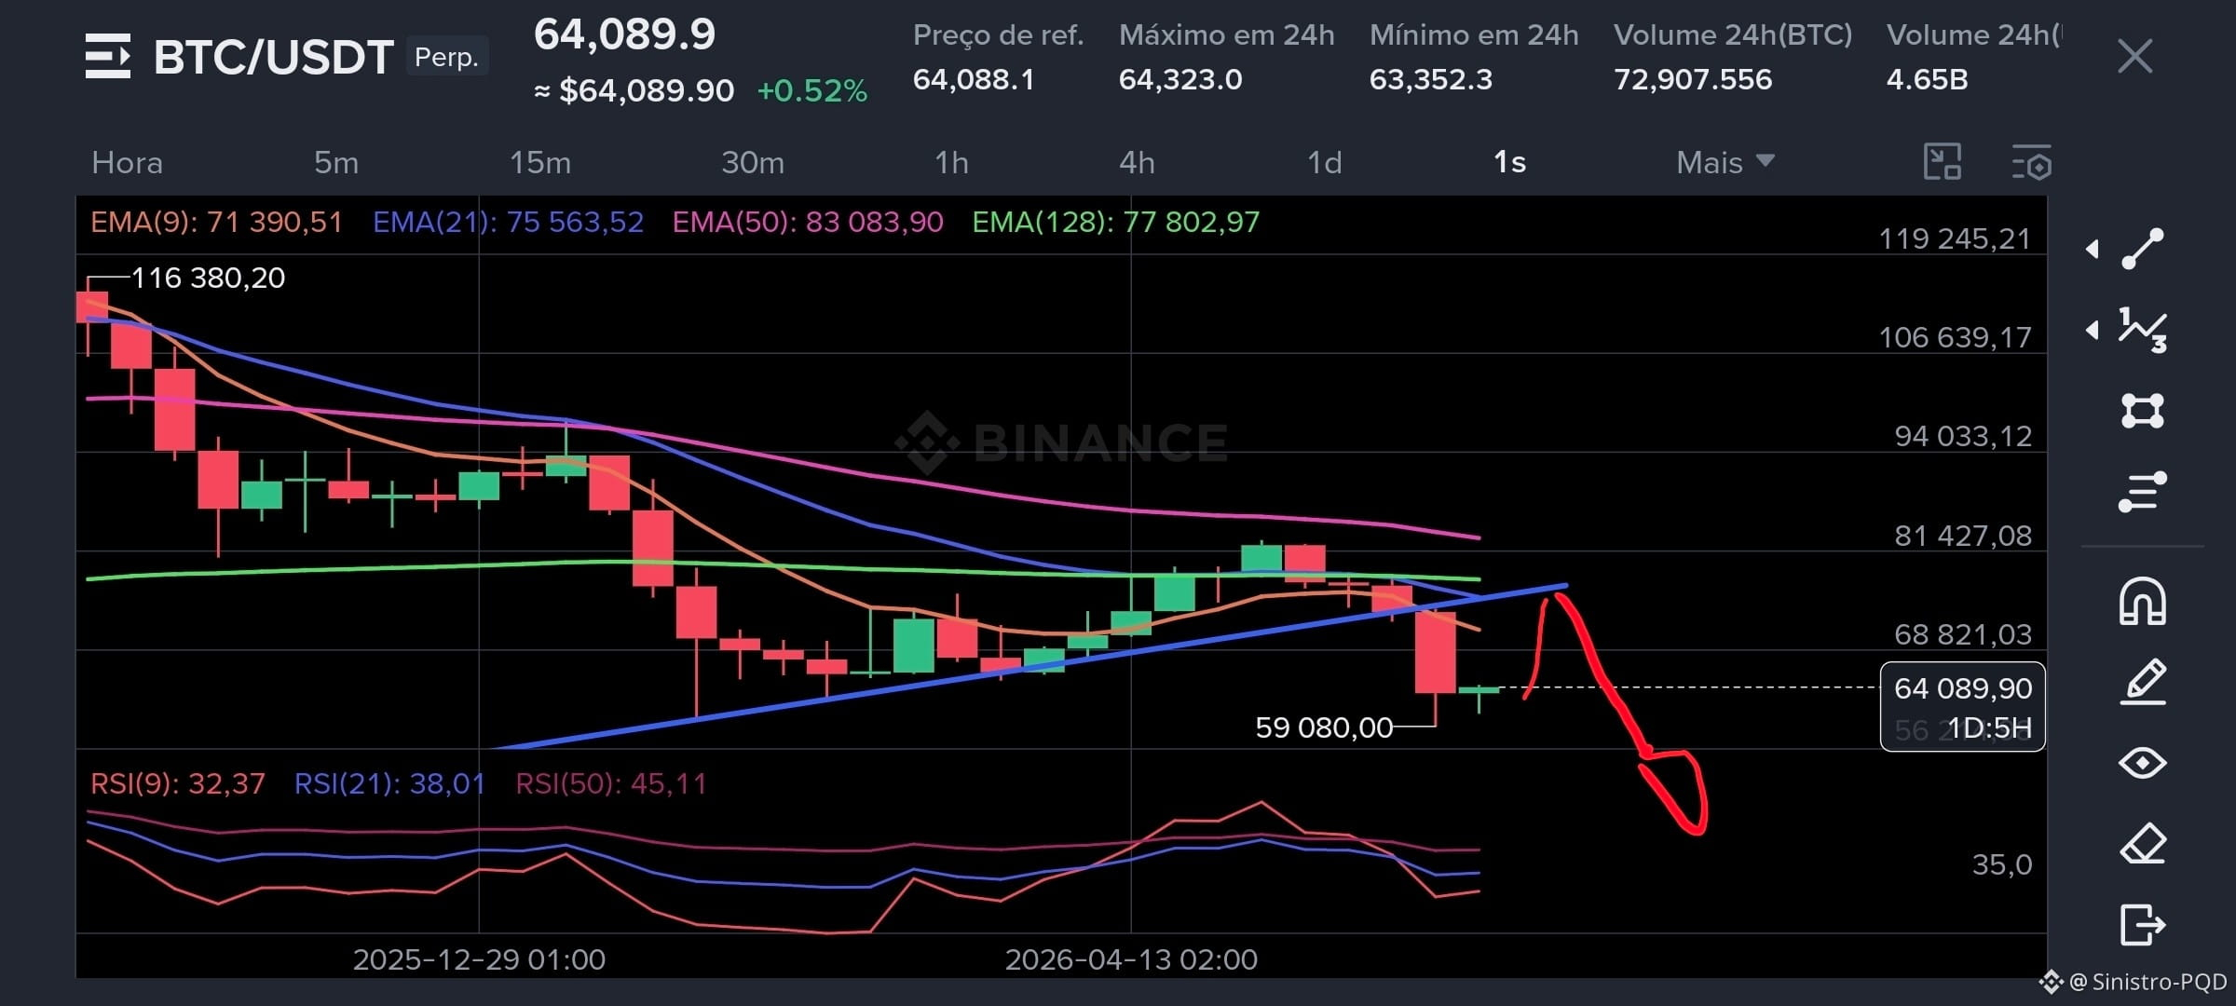Select the RSI(21) indicator label

(x=389, y=783)
